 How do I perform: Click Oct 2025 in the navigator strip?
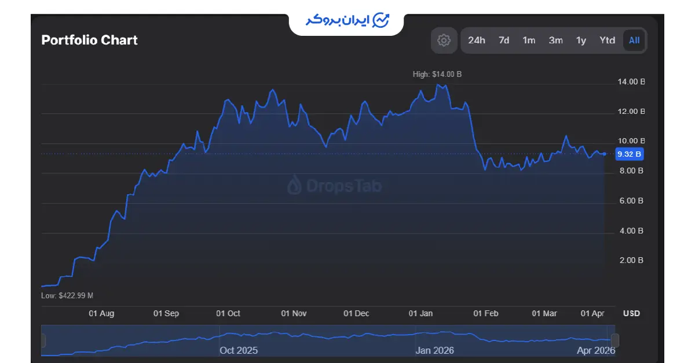[239, 350]
